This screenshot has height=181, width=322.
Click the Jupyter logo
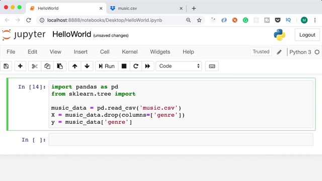pos(24,35)
